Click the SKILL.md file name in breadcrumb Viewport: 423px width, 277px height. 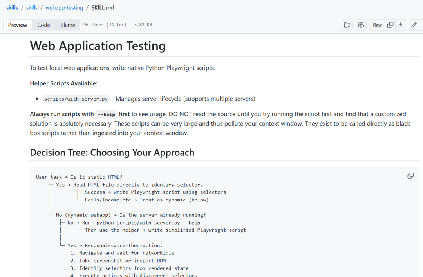coord(103,7)
